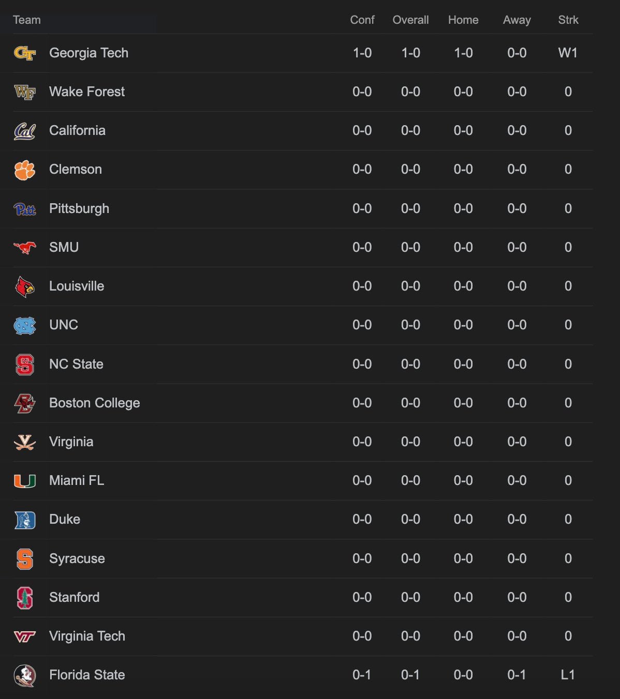Click the Wake Forest logo icon
Image resolution: width=620 pixels, height=699 pixels.
pos(25,92)
